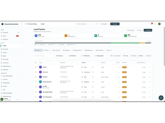The image size is (165, 123).
Task: Filter by the Qualified stage tab
Action: coord(67,50)
